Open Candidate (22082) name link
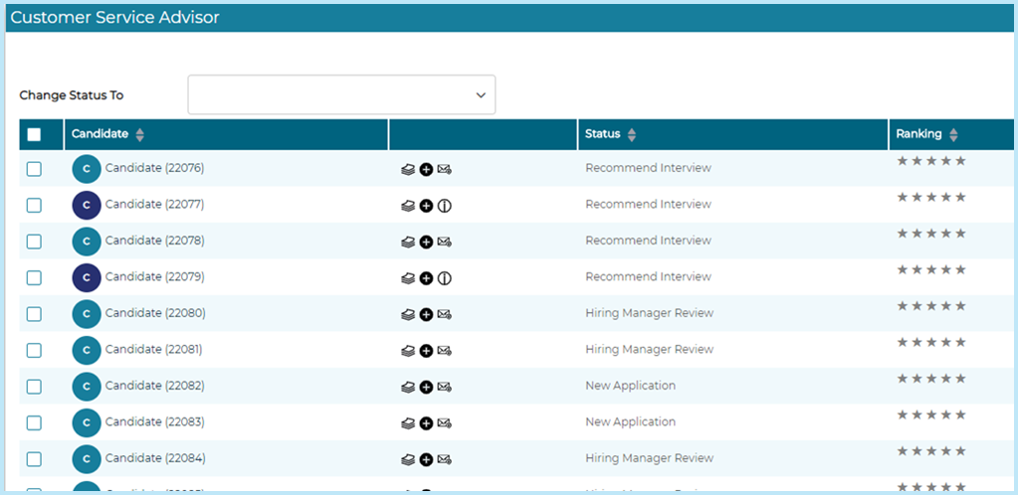The height and width of the screenshot is (495, 1018). [154, 386]
